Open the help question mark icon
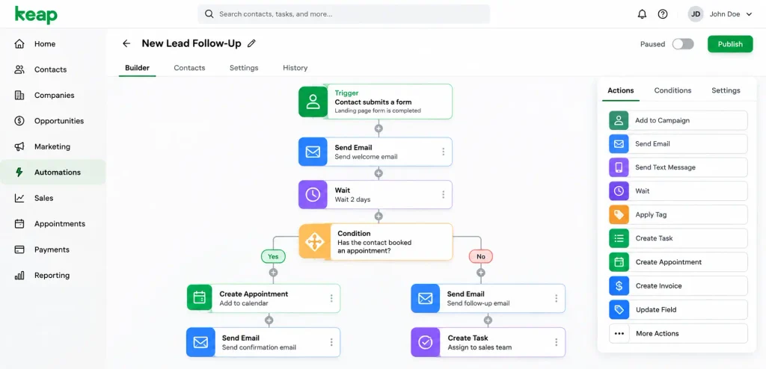Viewport: 766px width, 369px height. 663,14
